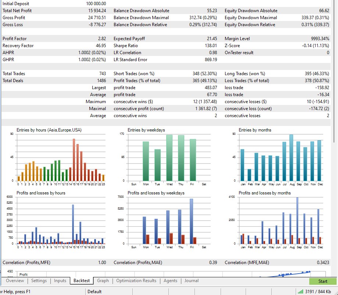Click the Default profile in status bar
This screenshot has height=295, width=338.
tap(95, 292)
